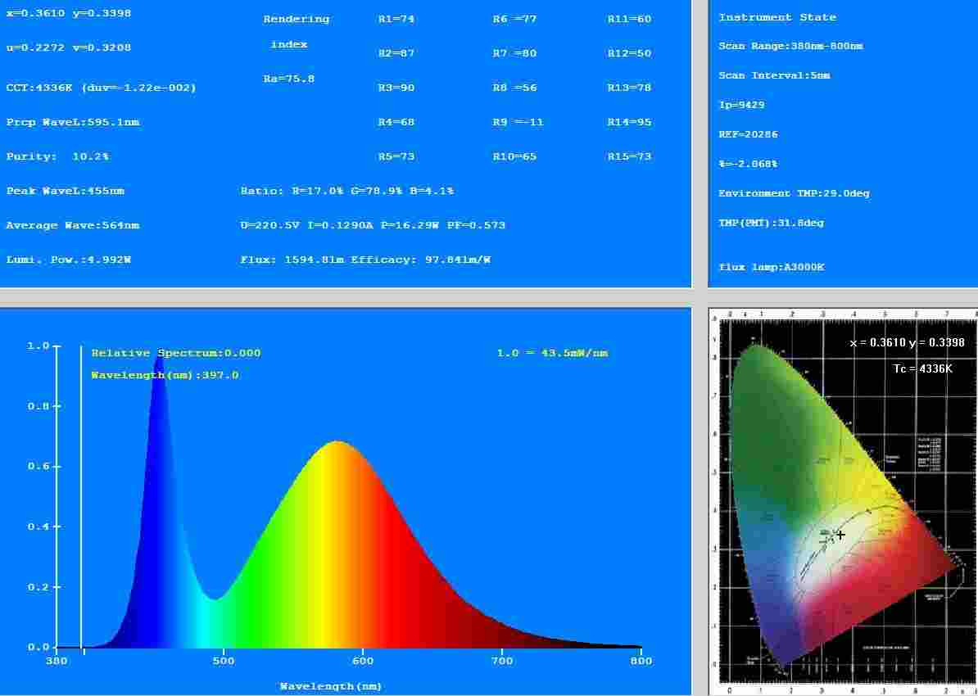Viewport: 978px width, 696px height.
Task: Click the Scan Interval 5nm setting
Action: coord(776,75)
